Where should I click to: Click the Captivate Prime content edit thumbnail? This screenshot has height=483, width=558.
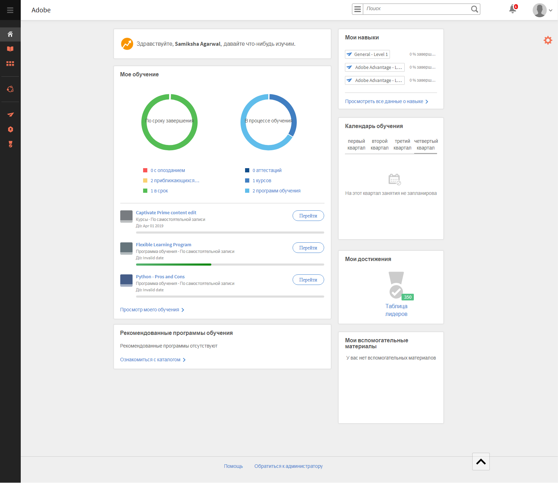126,216
